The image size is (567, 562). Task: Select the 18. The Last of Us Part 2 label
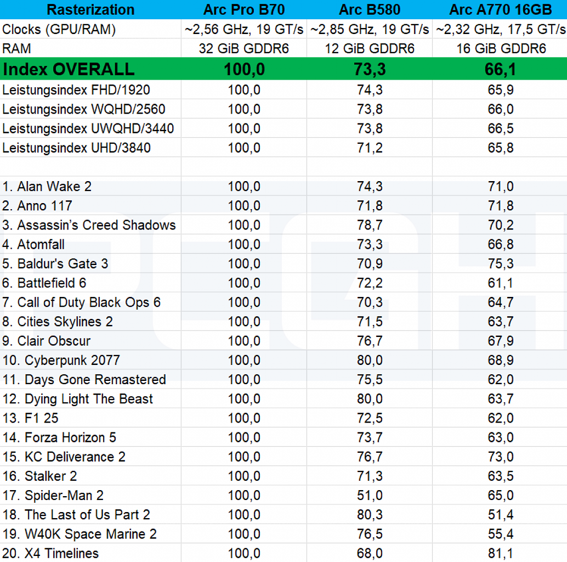pyautogui.click(x=76, y=515)
